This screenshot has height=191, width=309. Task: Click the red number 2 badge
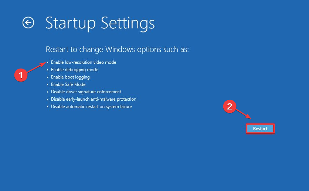coord(230,107)
